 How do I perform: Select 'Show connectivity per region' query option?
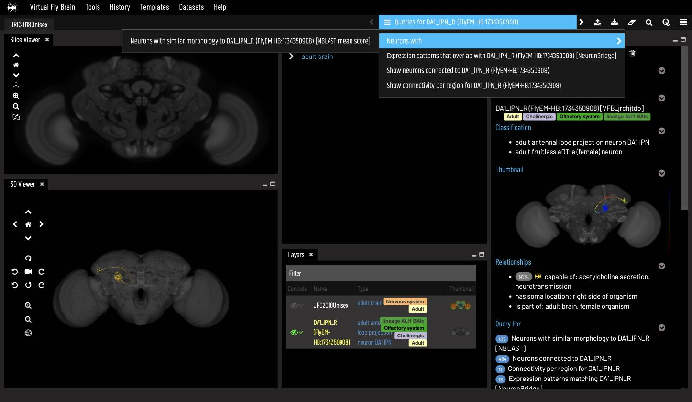click(502, 86)
